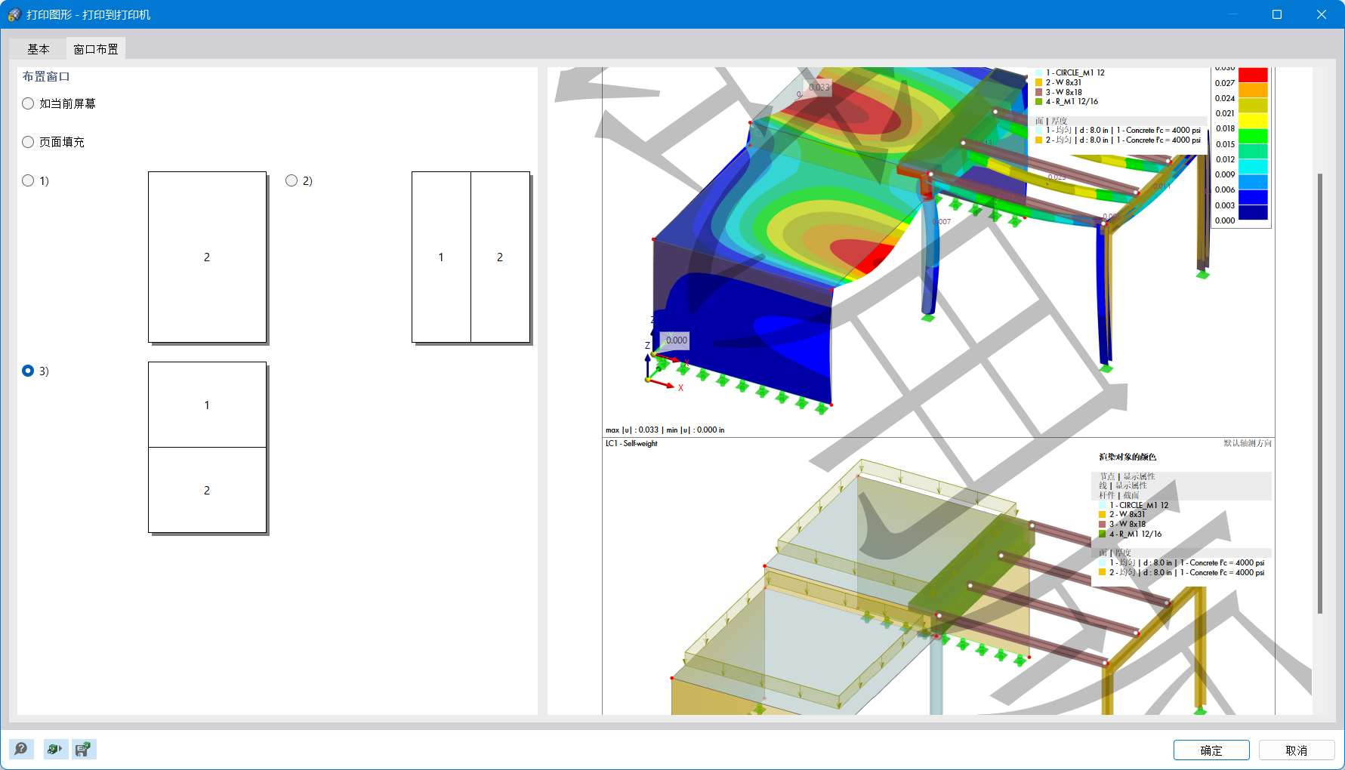Open the help icon at bottom left

click(21, 749)
